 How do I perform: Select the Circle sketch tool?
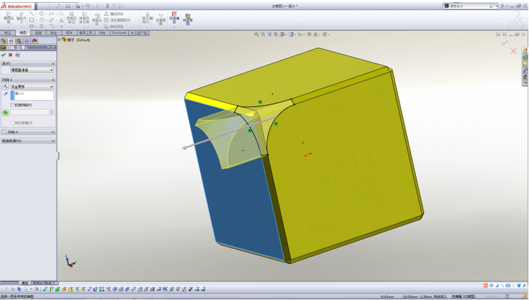(x=42, y=14)
